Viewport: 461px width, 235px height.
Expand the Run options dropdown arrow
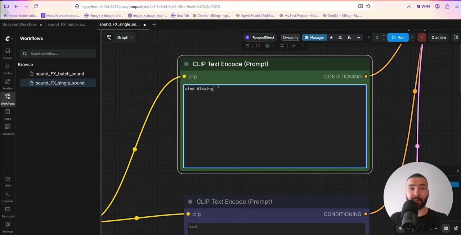(412, 37)
